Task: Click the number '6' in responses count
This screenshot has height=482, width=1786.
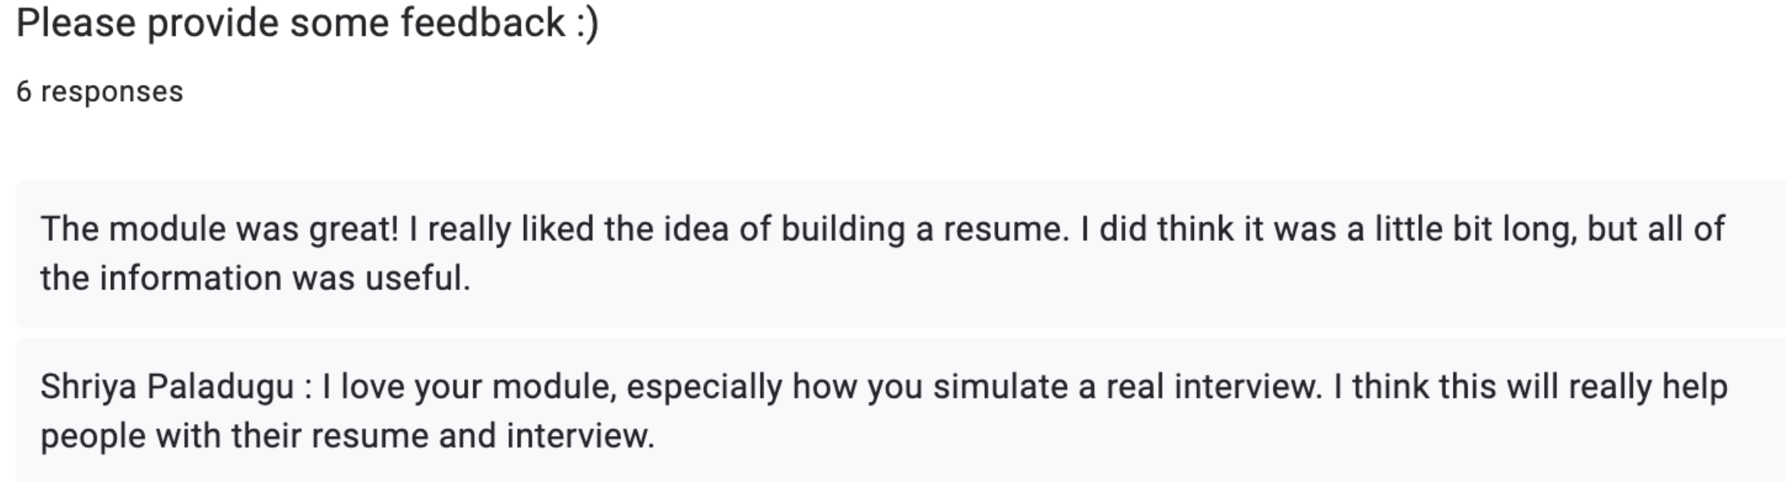Action: (24, 92)
